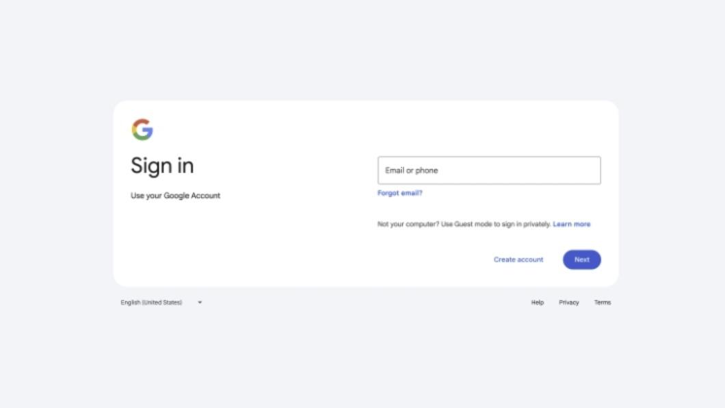
Task: Select Create account
Action: click(518, 259)
